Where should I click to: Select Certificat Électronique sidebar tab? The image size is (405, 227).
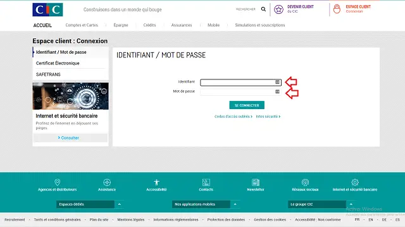click(x=70, y=63)
